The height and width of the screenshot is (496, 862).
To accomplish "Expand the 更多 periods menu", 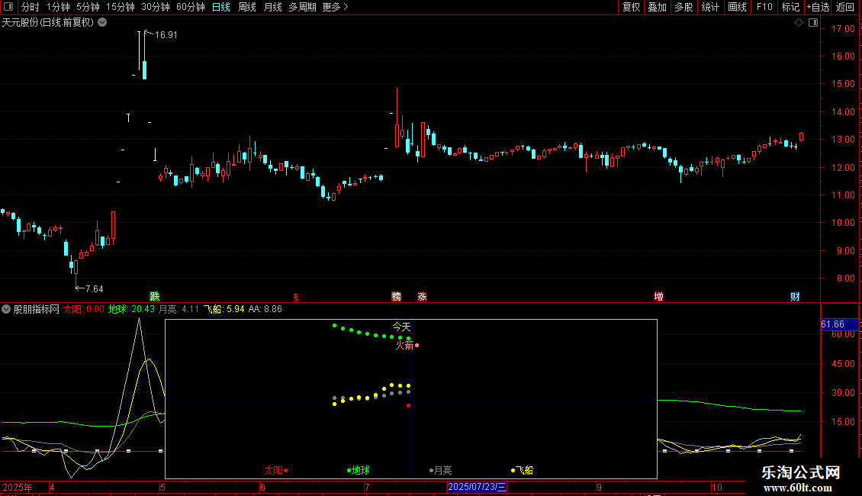I will click(336, 7).
